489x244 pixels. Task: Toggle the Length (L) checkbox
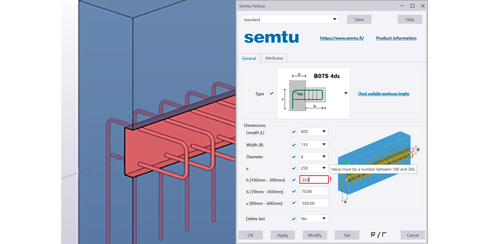pos(294,132)
